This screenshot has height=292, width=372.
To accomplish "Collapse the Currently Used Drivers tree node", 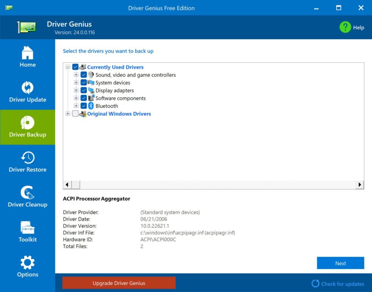I will click(68, 67).
